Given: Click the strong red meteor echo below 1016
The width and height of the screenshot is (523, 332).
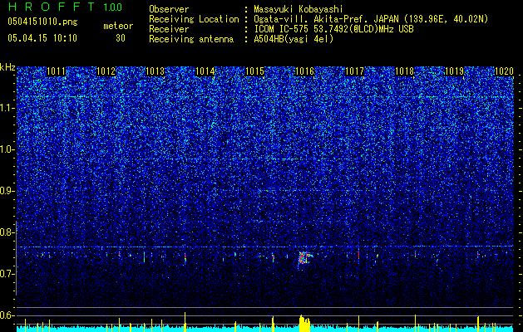Looking at the screenshot, I should 303,258.
